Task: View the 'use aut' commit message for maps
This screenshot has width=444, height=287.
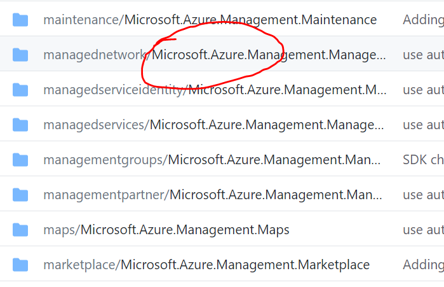Action: coord(423,230)
